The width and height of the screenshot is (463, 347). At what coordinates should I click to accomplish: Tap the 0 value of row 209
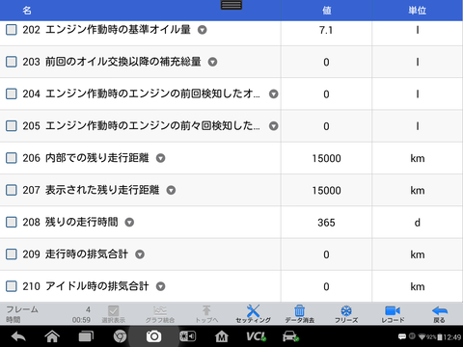point(326,254)
